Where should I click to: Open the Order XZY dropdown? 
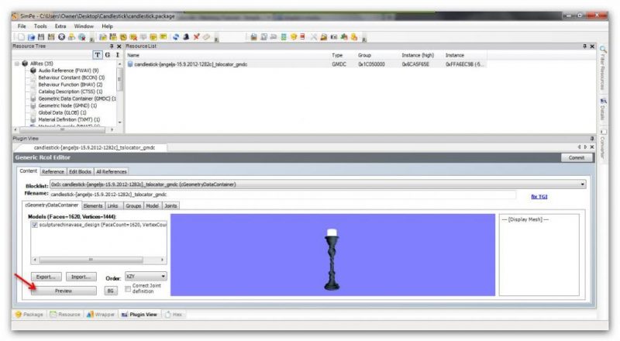point(162,276)
